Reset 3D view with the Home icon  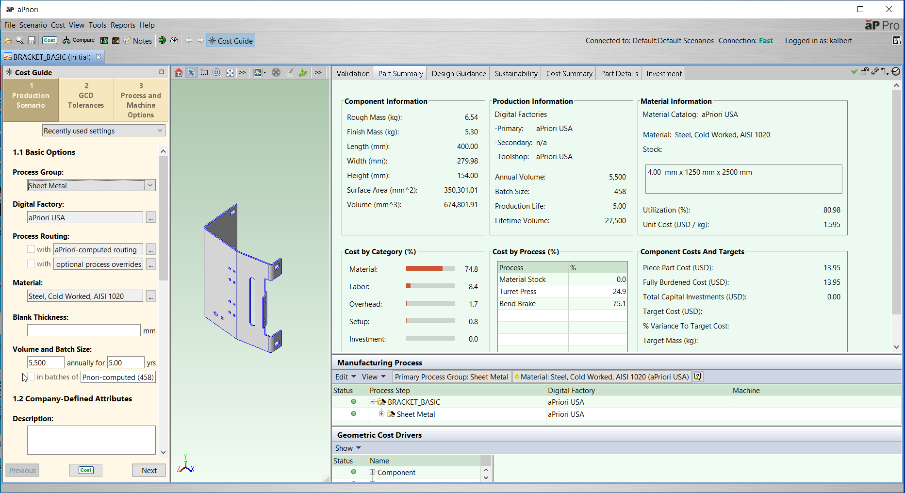[x=179, y=72]
